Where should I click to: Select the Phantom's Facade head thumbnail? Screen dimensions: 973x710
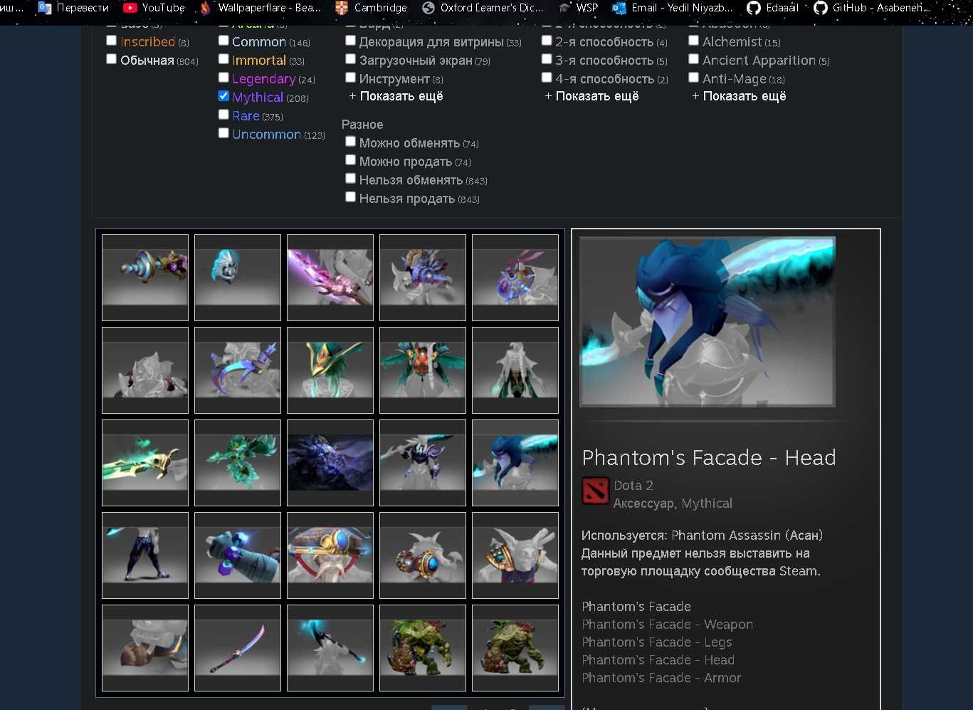(x=515, y=463)
